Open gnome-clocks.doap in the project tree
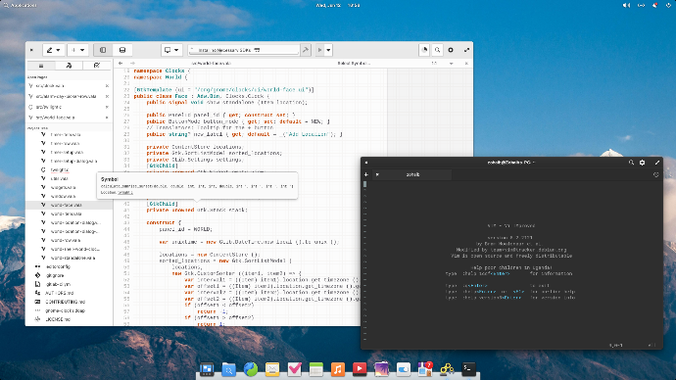This screenshot has height=380, width=676. tap(69, 310)
